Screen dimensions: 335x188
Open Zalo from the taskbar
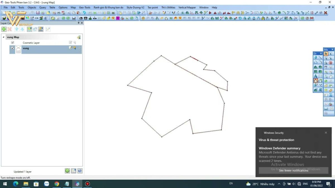[x=47, y=184]
